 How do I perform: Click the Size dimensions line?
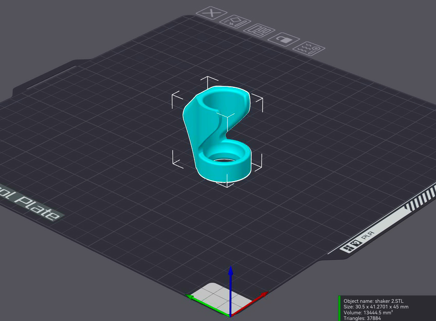click(376, 307)
